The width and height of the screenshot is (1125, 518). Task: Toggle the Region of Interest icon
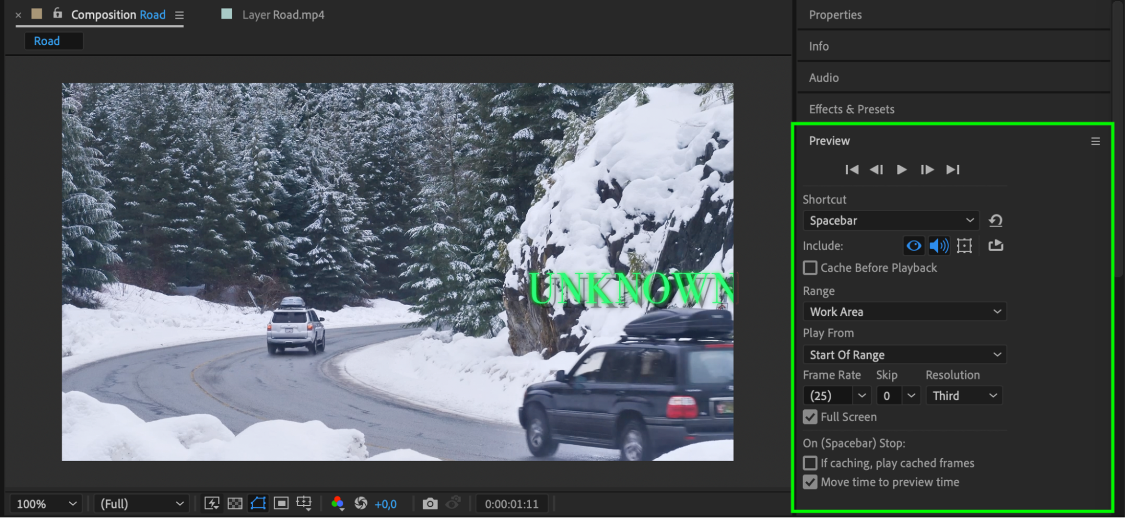281,503
